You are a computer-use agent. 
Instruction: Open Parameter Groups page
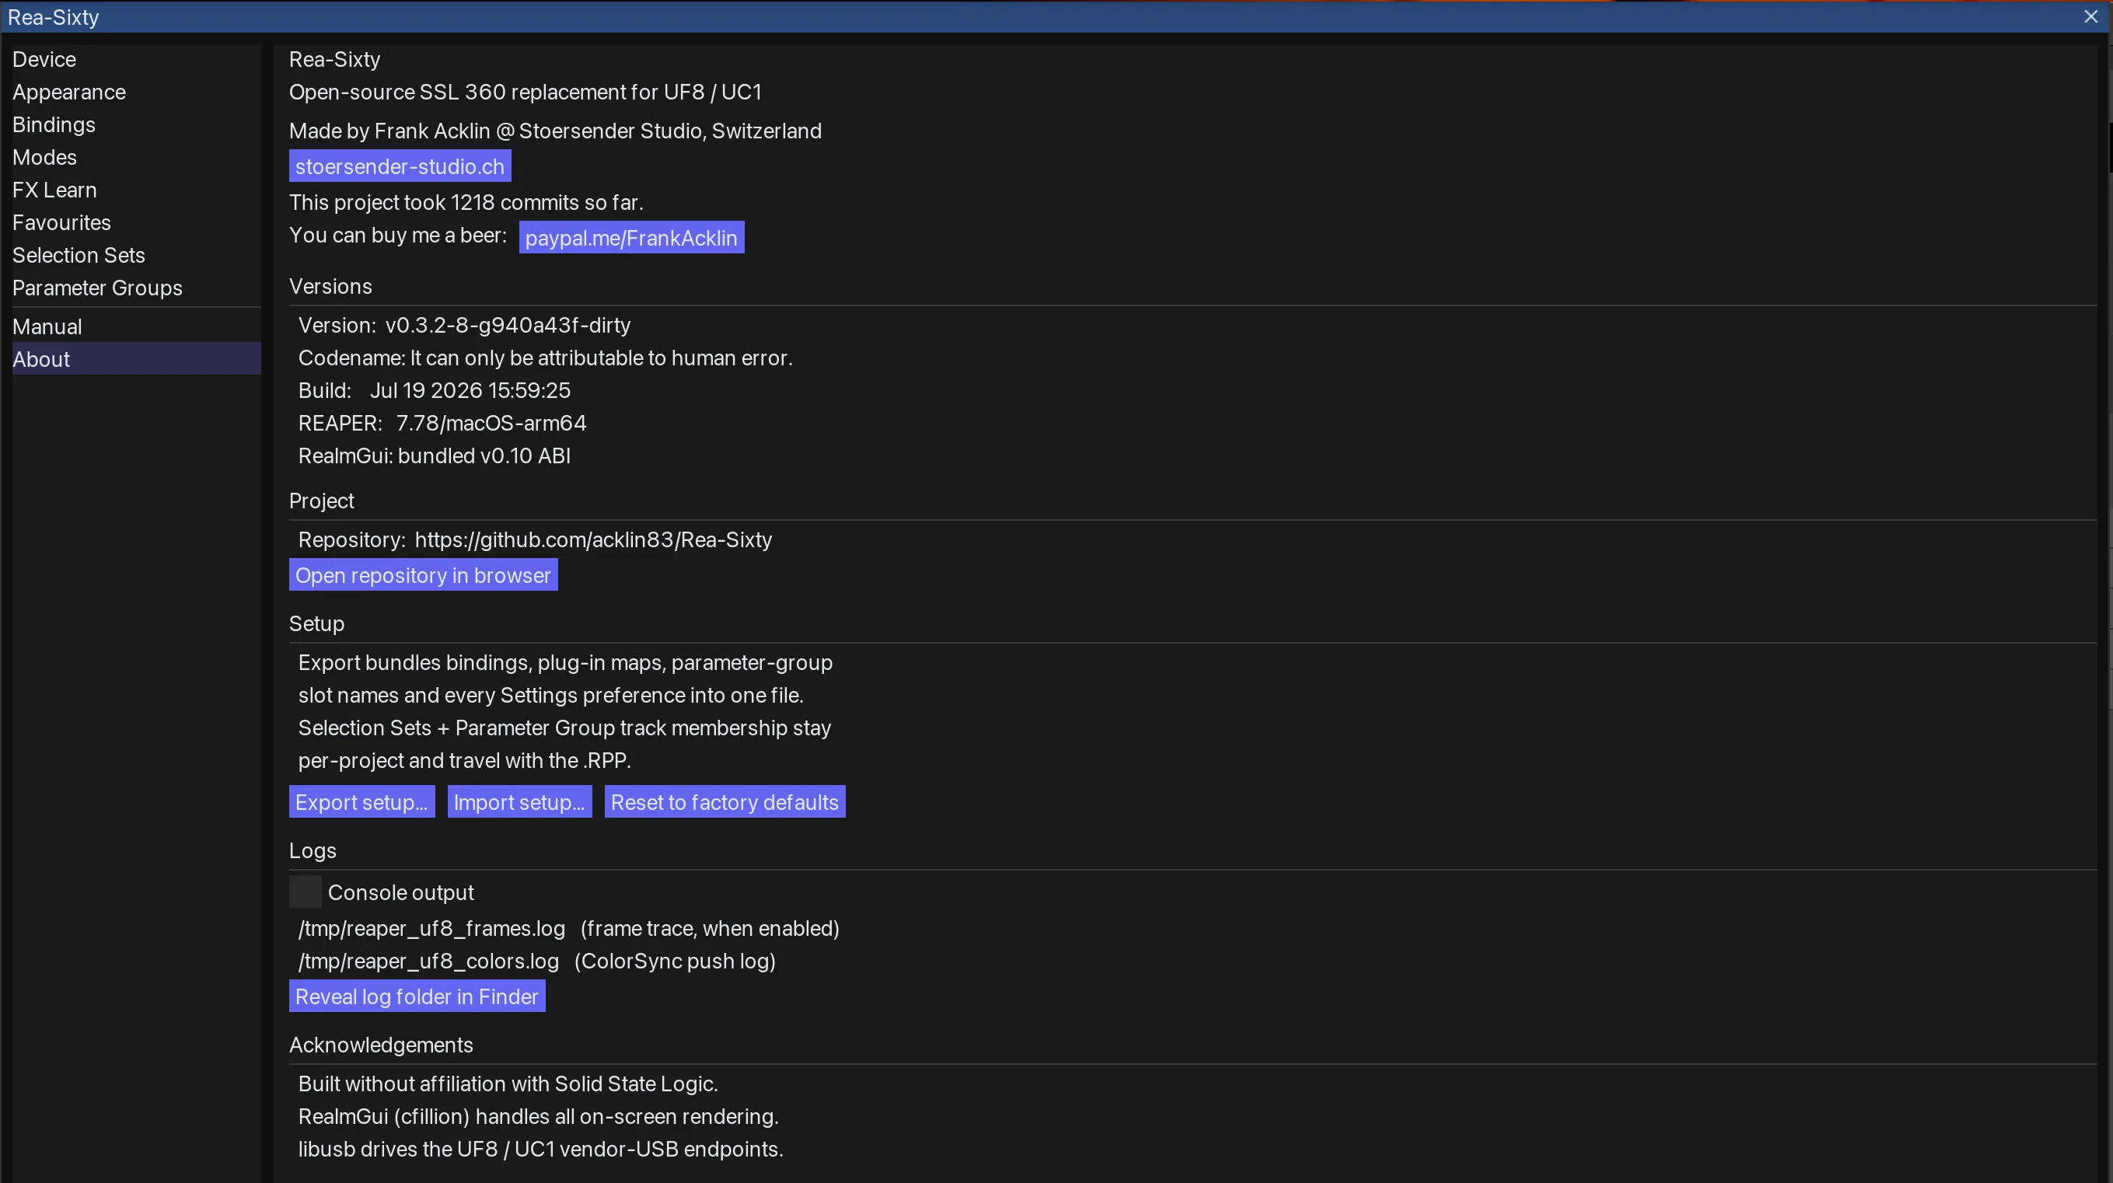click(x=136, y=288)
